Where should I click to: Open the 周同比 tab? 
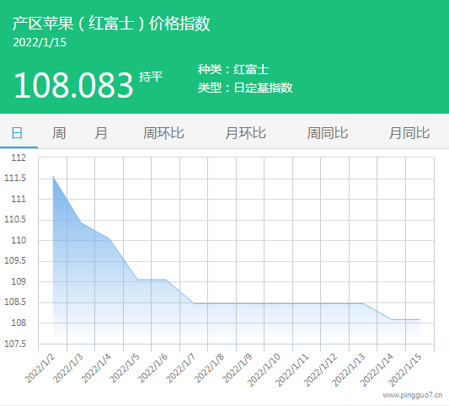coord(328,133)
